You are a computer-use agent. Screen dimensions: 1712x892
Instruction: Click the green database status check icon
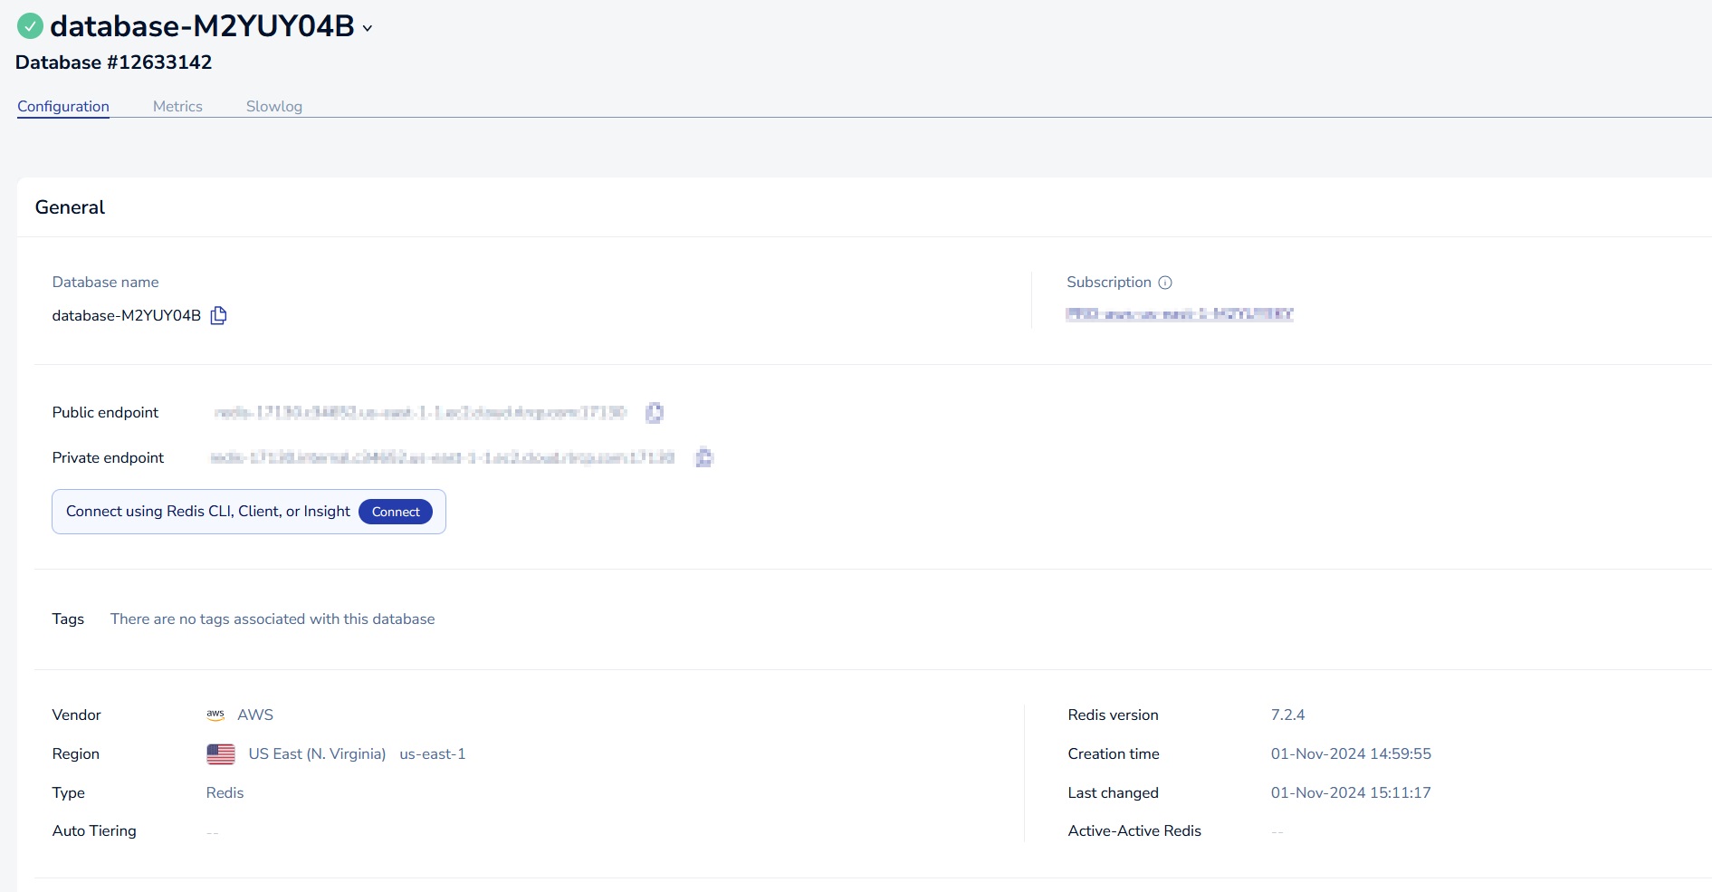pyautogui.click(x=29, y=25)
